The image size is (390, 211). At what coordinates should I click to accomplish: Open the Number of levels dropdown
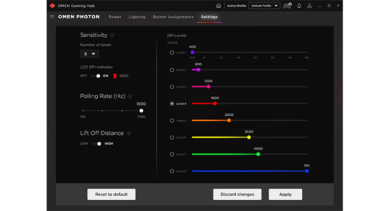coord(89,54)
